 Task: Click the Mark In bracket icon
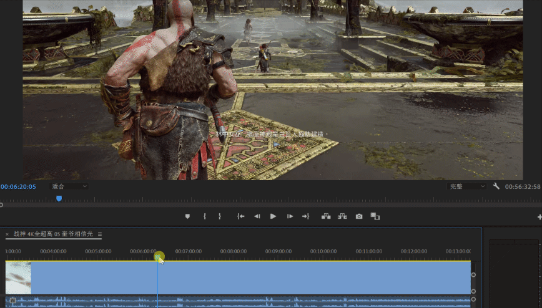click(204, 216)
